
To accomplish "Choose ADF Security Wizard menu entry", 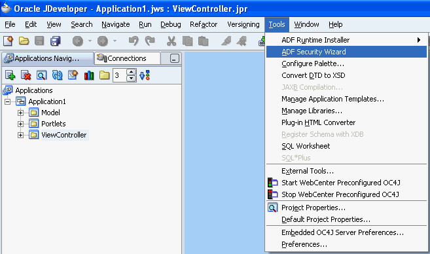I will 346,52.
